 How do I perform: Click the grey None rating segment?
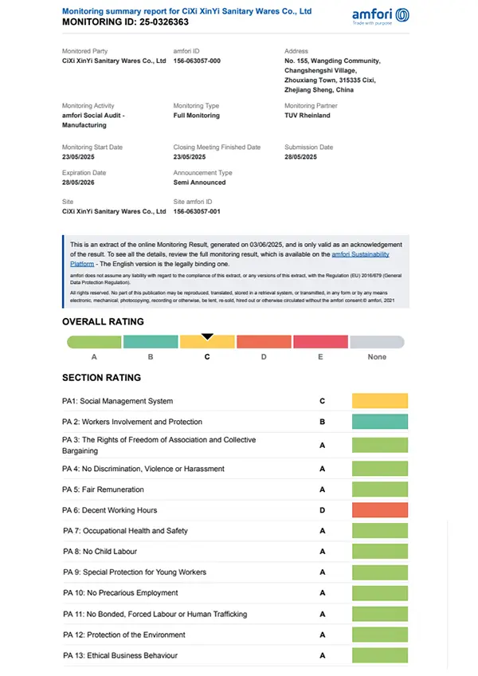point(377,342)
